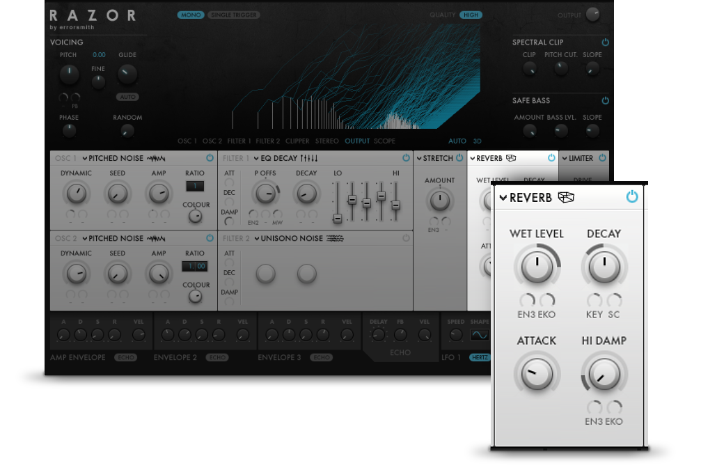
Task: Click OSC 2 Ratio value field
Action: (195, 267)
